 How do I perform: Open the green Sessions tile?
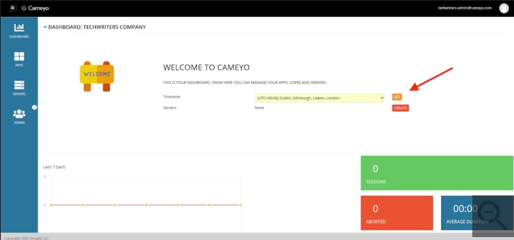click(x=437, y=173)
